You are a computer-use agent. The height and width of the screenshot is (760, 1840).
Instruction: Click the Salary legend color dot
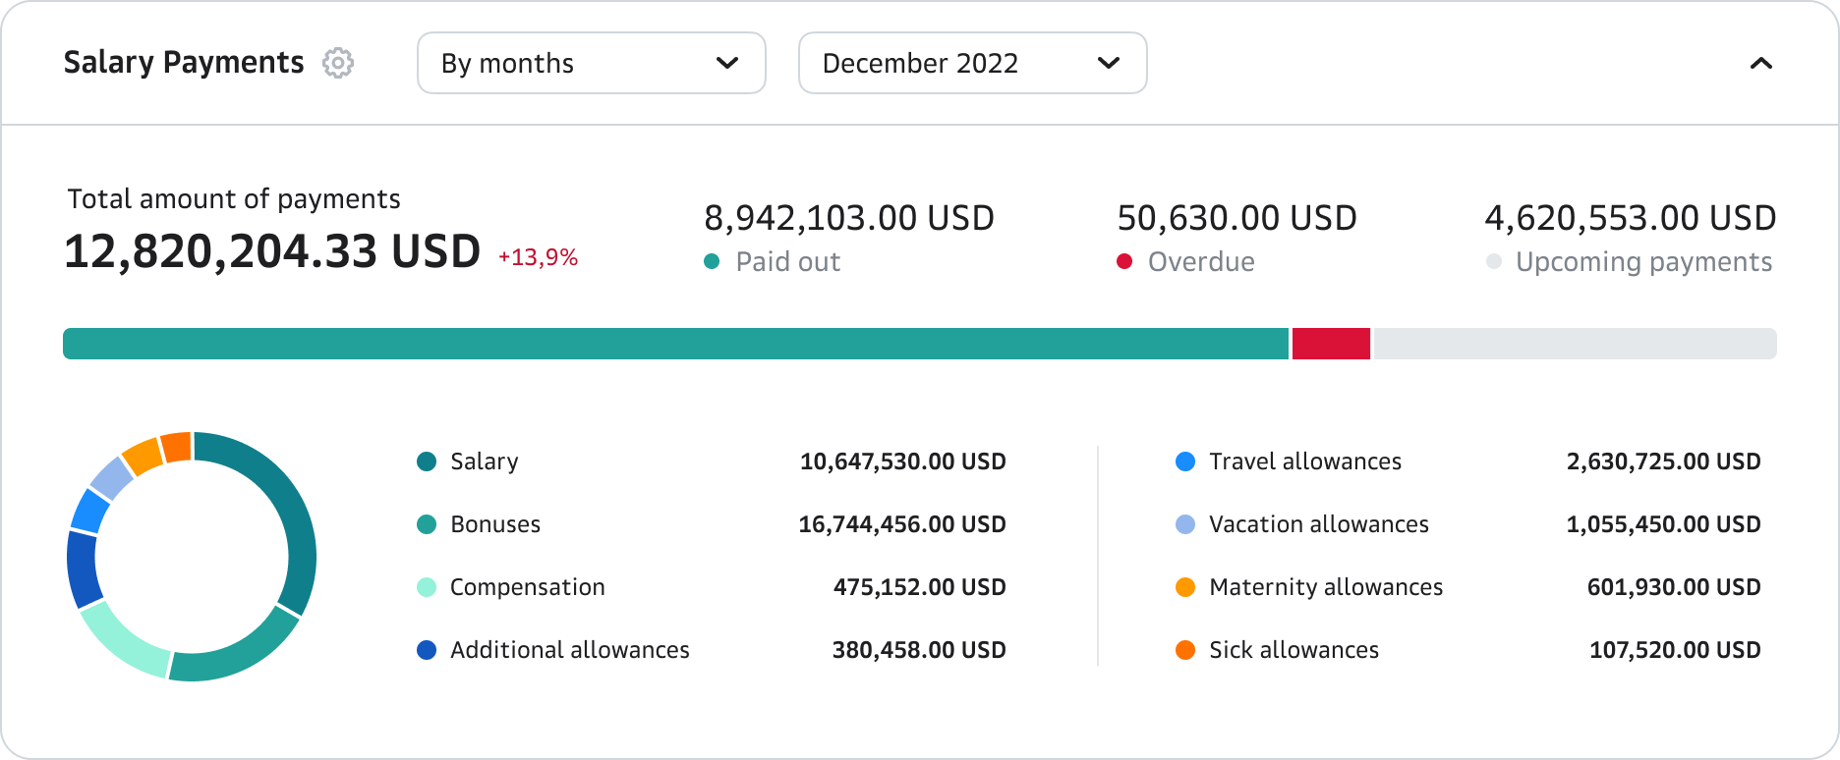click(427, 461)
